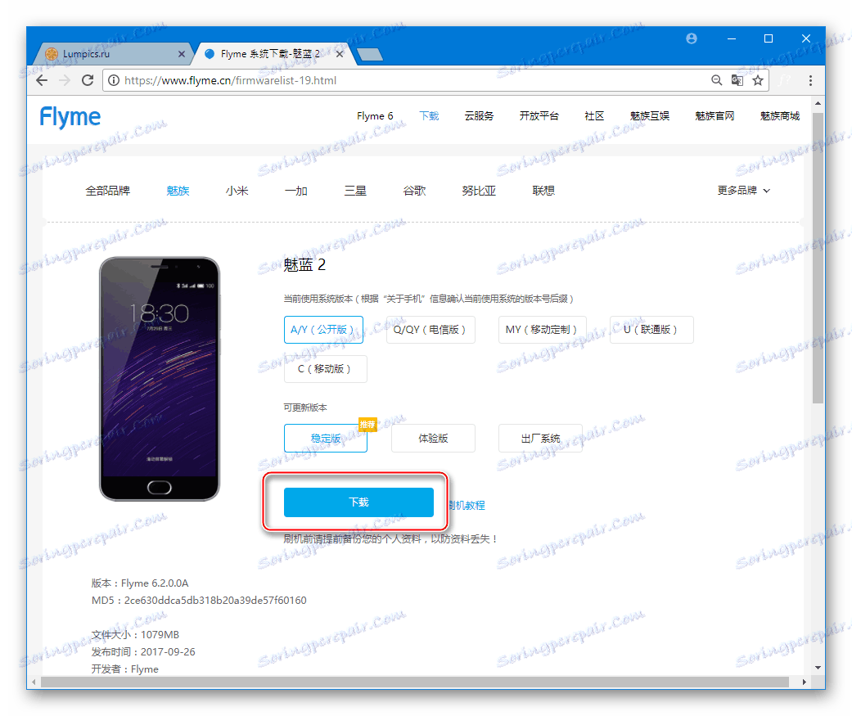This screenshot has width=852, height=716.
Task: Click the 版本：Flyme 6.2.0.0A text
Action: [140, 583]
